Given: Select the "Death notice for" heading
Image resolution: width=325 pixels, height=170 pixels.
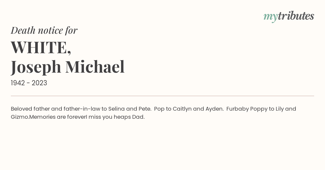Looking at the screenshot, I should click(x=44, y=30).
